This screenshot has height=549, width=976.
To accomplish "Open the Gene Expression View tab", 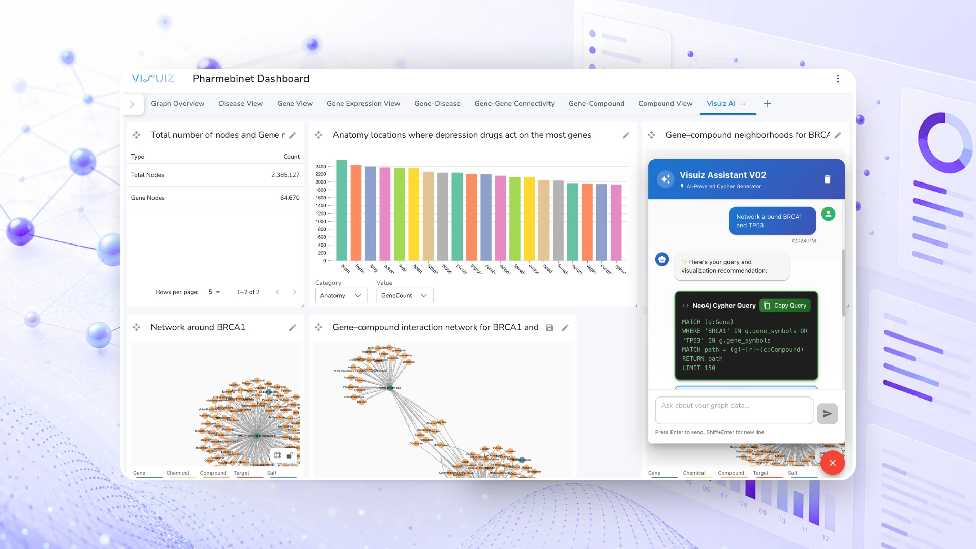I will [363, 104].
